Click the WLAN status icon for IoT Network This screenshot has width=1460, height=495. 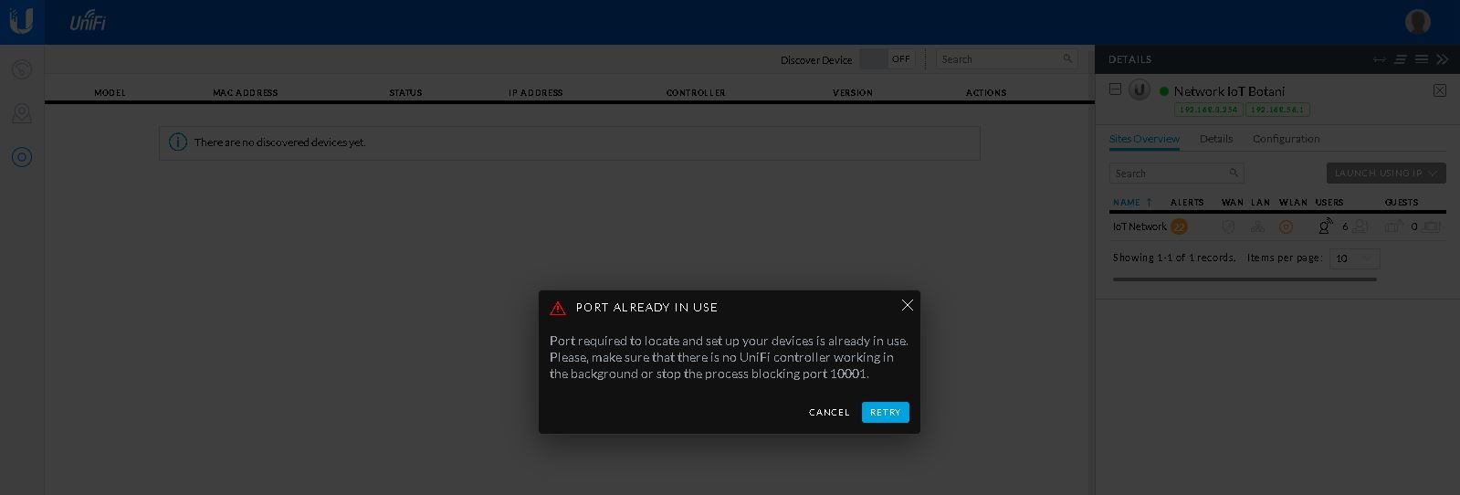pos(1286,226)
